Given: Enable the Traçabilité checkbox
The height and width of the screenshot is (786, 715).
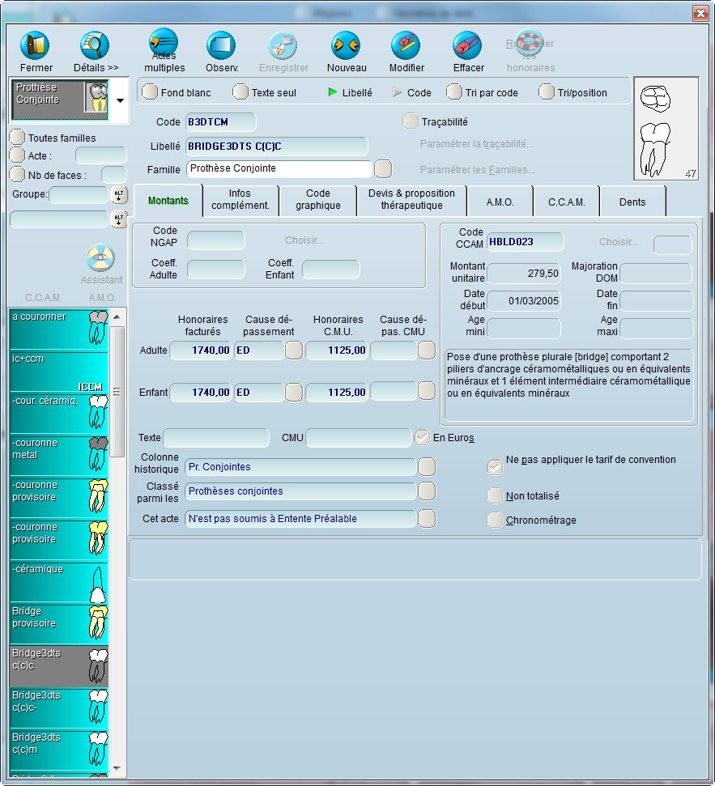Looking at the screenshot, I should tap(411, 121).
